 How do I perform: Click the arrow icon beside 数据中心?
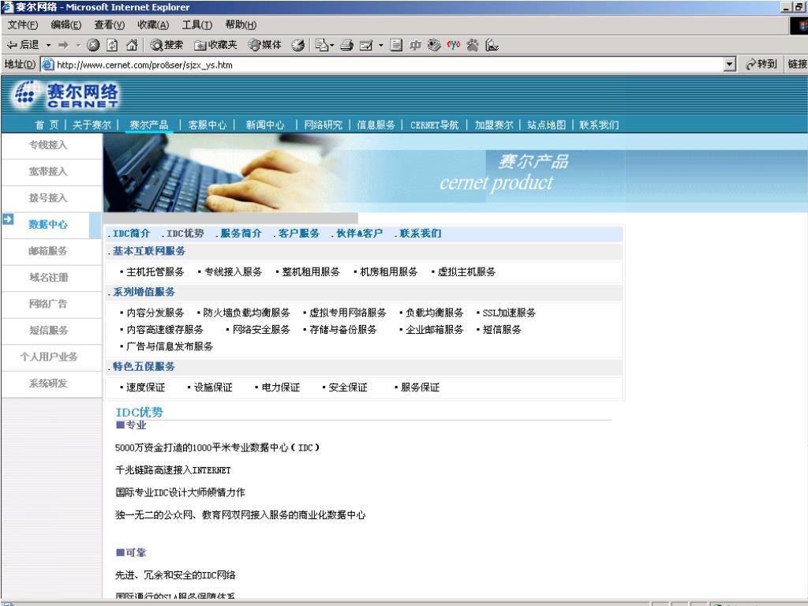tap(8, 219)
